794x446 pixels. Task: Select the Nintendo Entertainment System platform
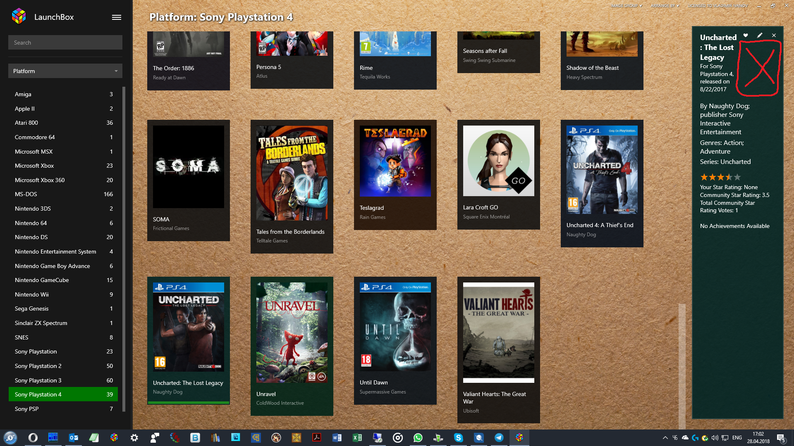[x=63, y=251]
